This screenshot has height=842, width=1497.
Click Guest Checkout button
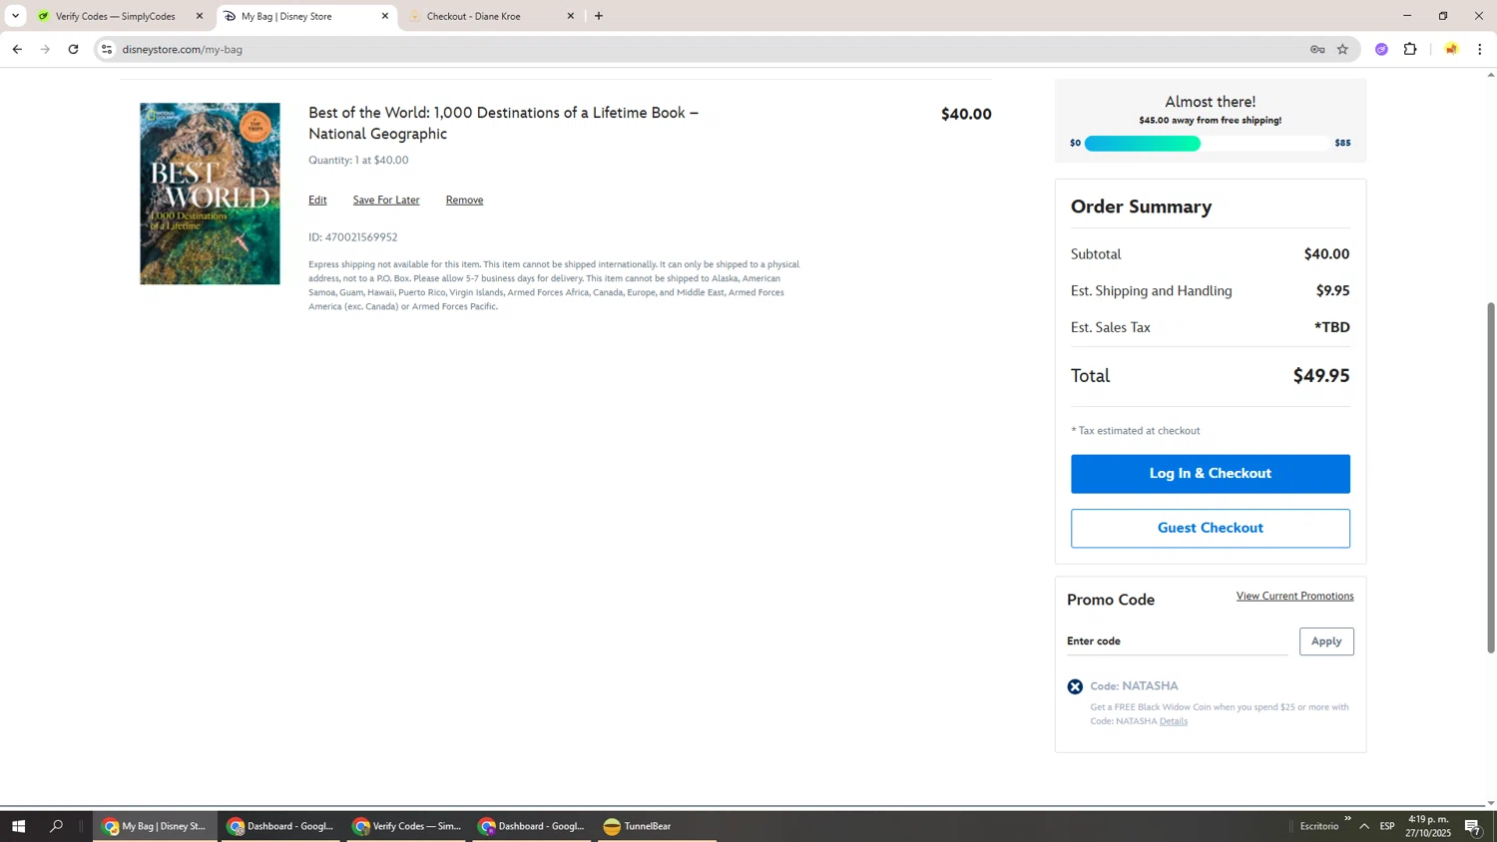pos(1210,528)
